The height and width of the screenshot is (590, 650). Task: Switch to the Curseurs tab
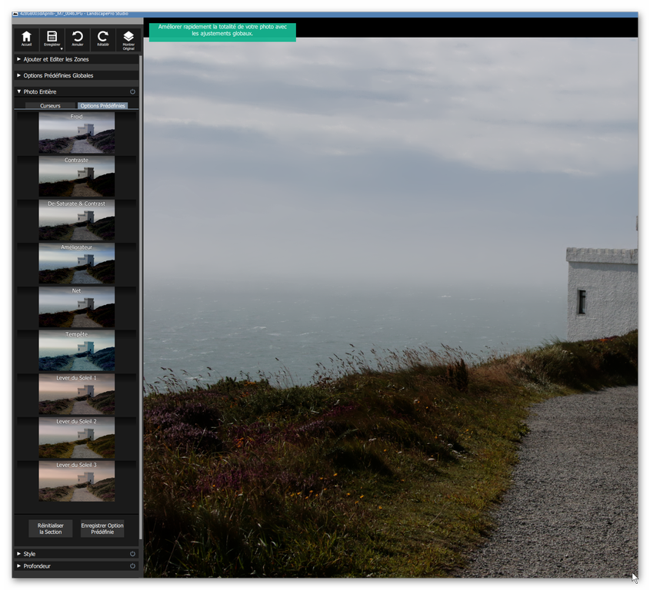tap(50, 105)
